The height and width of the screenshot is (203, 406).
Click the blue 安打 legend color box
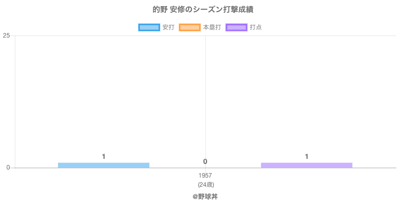pos(149,27)
